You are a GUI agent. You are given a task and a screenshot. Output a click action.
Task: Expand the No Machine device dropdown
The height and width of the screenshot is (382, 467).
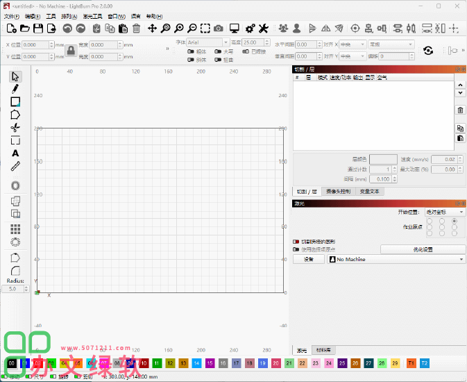[x=396, y=259]
